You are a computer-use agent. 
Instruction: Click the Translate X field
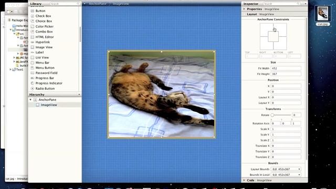(x=286, y=146)
